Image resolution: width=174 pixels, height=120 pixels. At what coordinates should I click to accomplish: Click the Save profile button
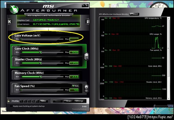point(44,101)
